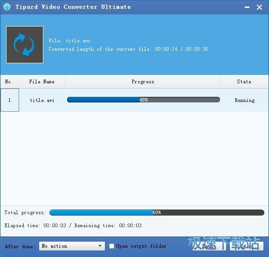Screen dimensions: 269x257
Task: Click the After done label
Action: [20, 246]
